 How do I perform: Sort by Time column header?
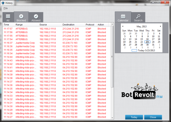coord(9,25)
